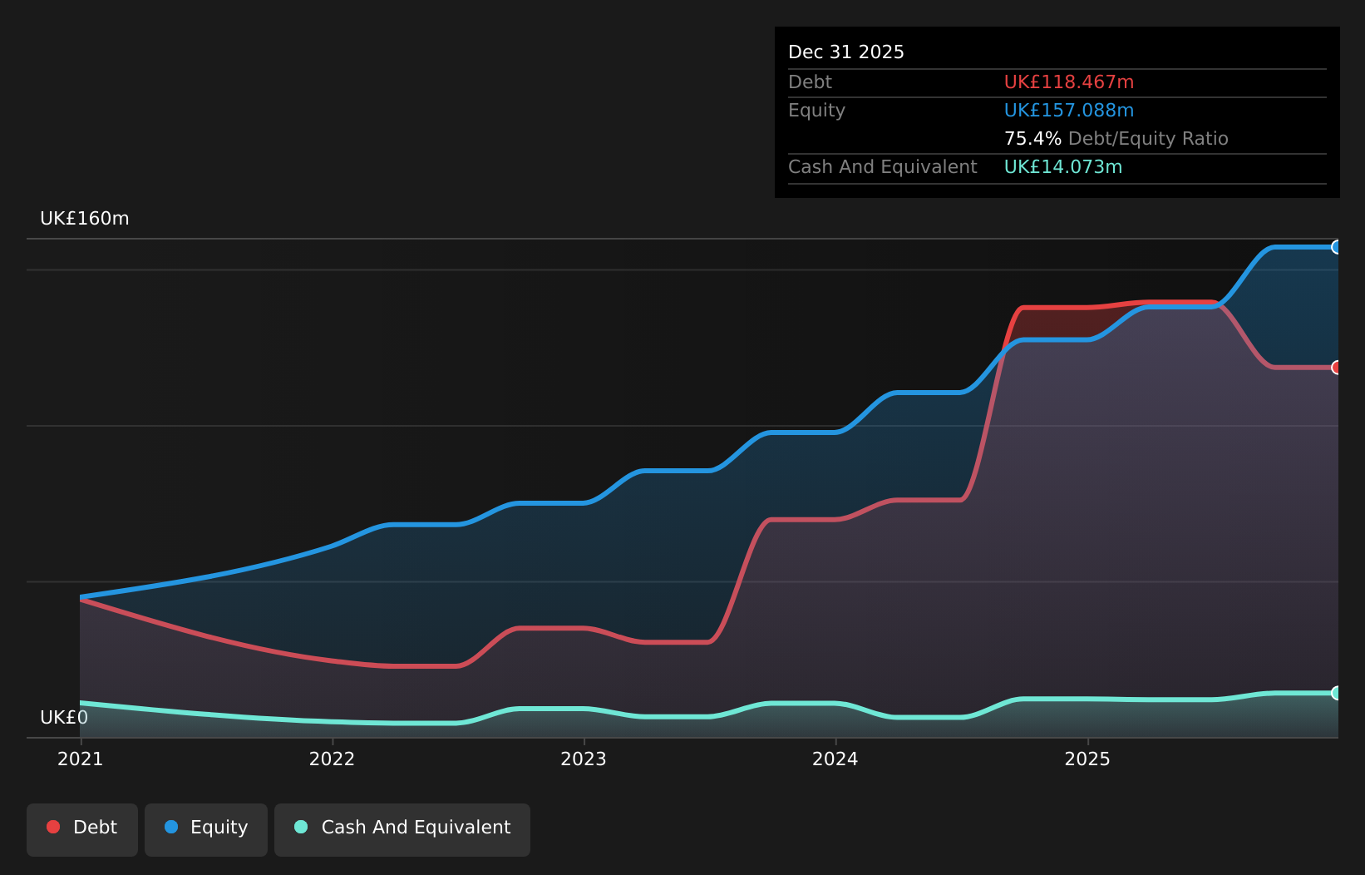Click the 2021 x-axis label
Screen dimensions: 1365x875
[x=80, y=759]
